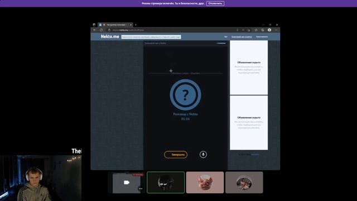End the call with Завершить button
The height and width of the screenshot is (201, 357).
click(176, 155)
